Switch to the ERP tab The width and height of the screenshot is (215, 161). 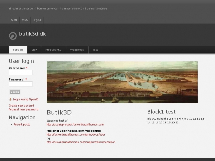coord(34,50)
